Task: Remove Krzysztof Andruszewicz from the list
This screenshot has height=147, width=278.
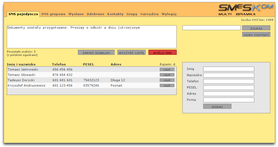Action: pos(167,85)
